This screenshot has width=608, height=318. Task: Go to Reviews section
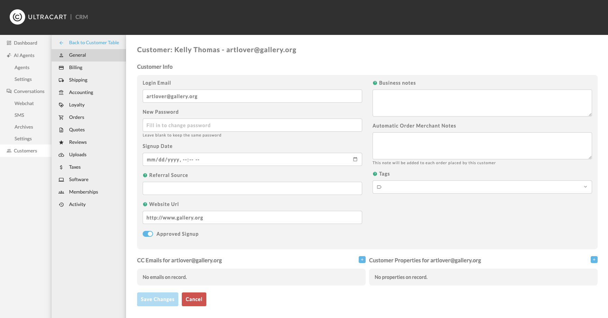[x=89, y=142]
